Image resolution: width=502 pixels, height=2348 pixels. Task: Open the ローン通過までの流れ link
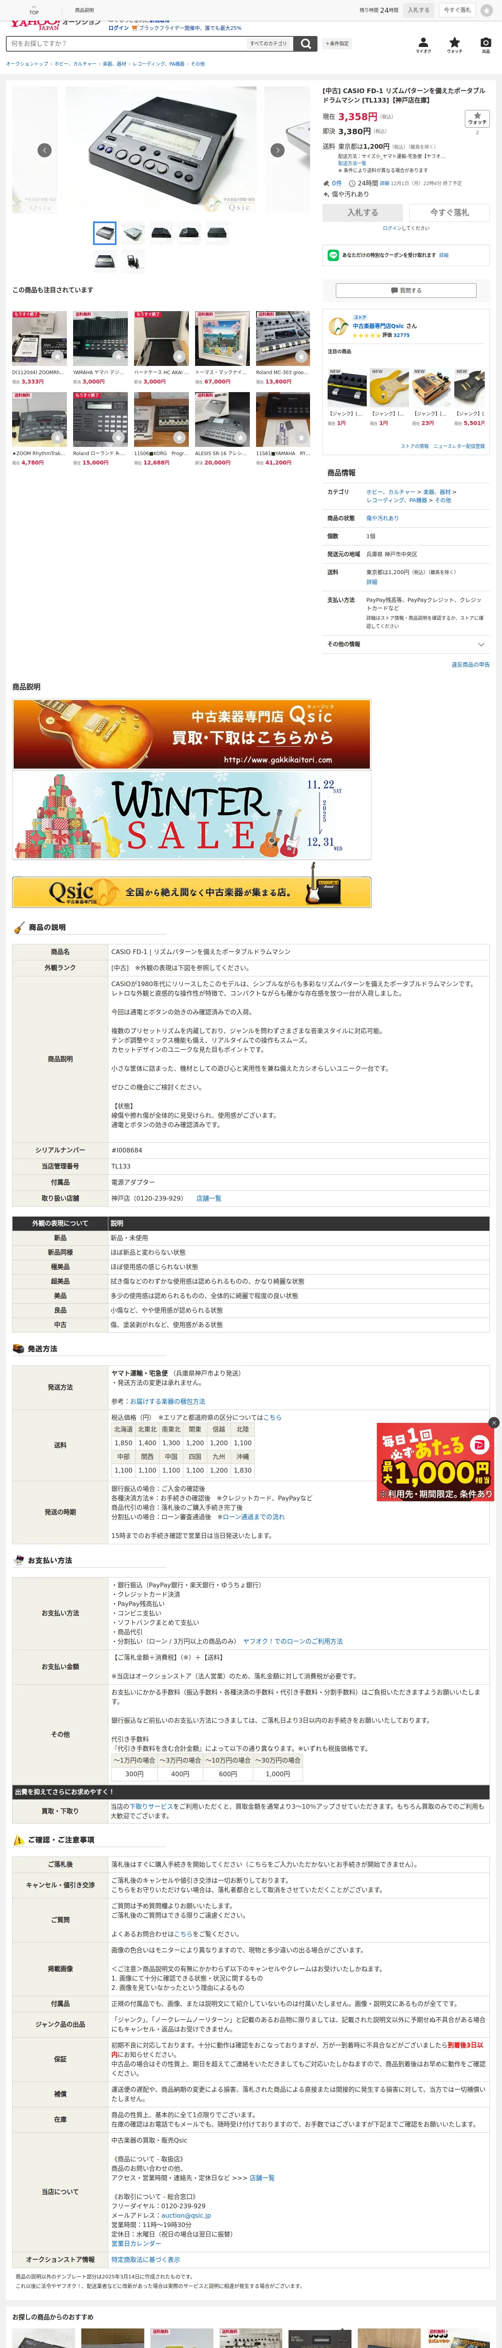tap(253, 1517)
